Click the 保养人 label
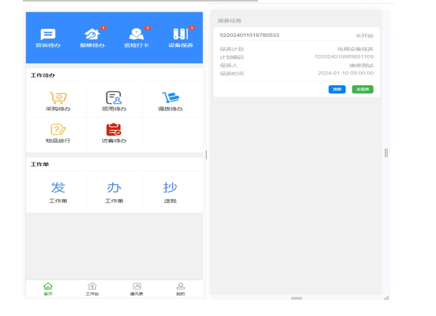This screenshot has width=436, height=316. pos(229,66)
